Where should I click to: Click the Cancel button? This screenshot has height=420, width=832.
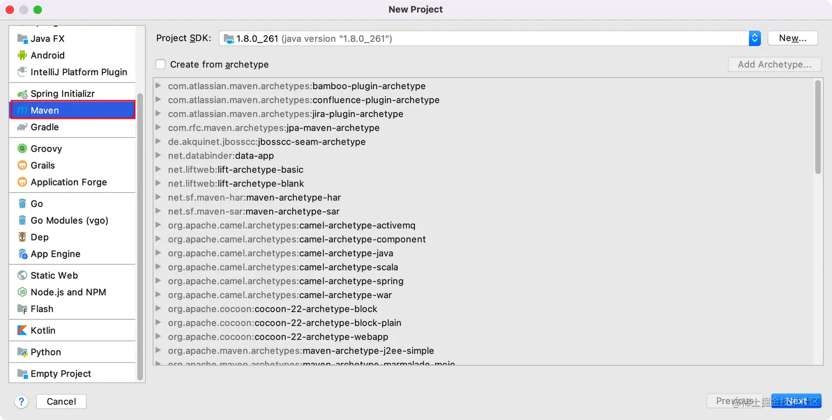(x=61, y=401)
